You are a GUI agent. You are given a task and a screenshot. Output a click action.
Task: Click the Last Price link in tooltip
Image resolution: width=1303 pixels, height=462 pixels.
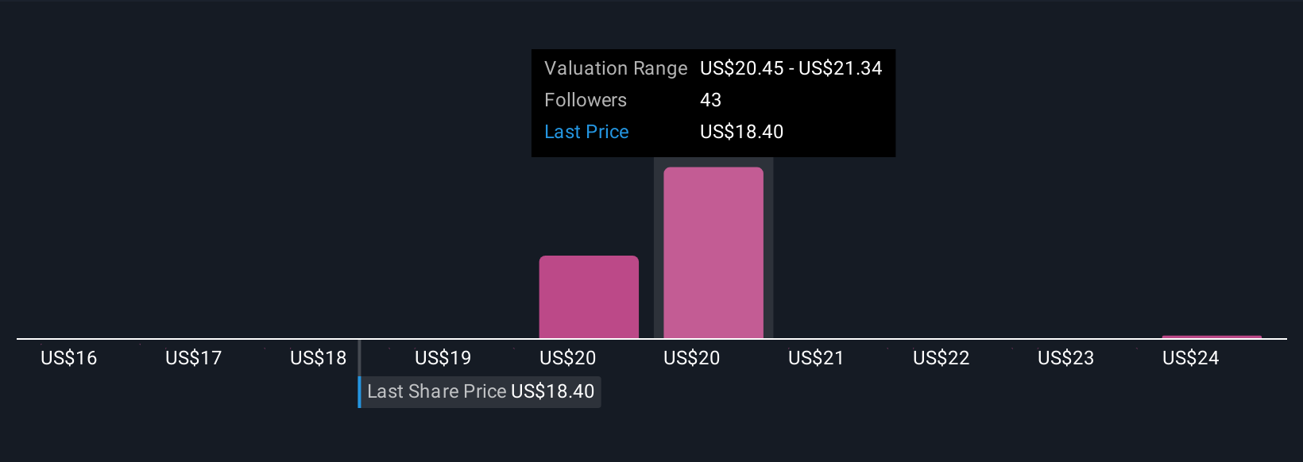(586, 132)
